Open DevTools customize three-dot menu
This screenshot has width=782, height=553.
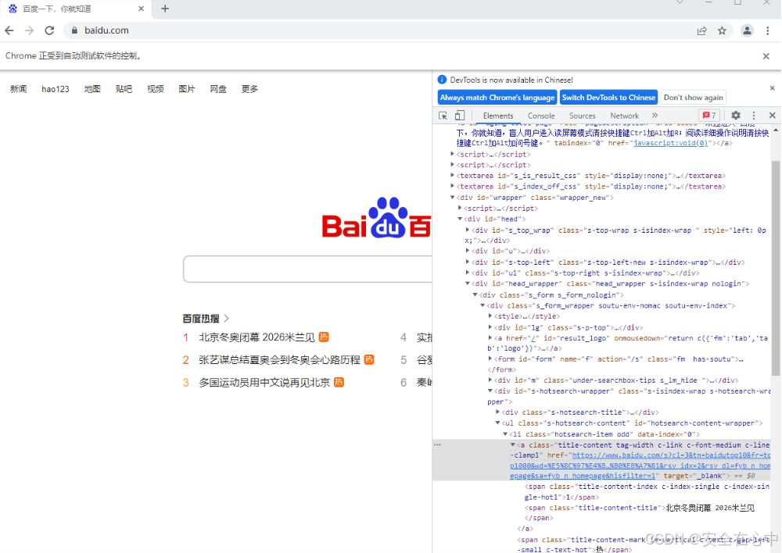(754, 116)
